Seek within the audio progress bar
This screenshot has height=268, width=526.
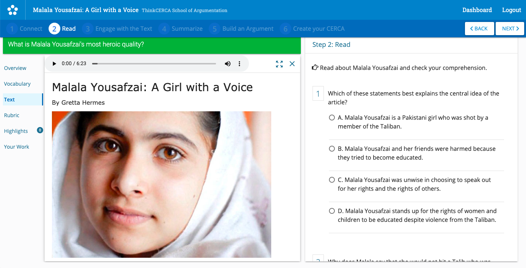click(154, 64)
